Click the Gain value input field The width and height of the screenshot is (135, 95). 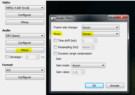76,72
